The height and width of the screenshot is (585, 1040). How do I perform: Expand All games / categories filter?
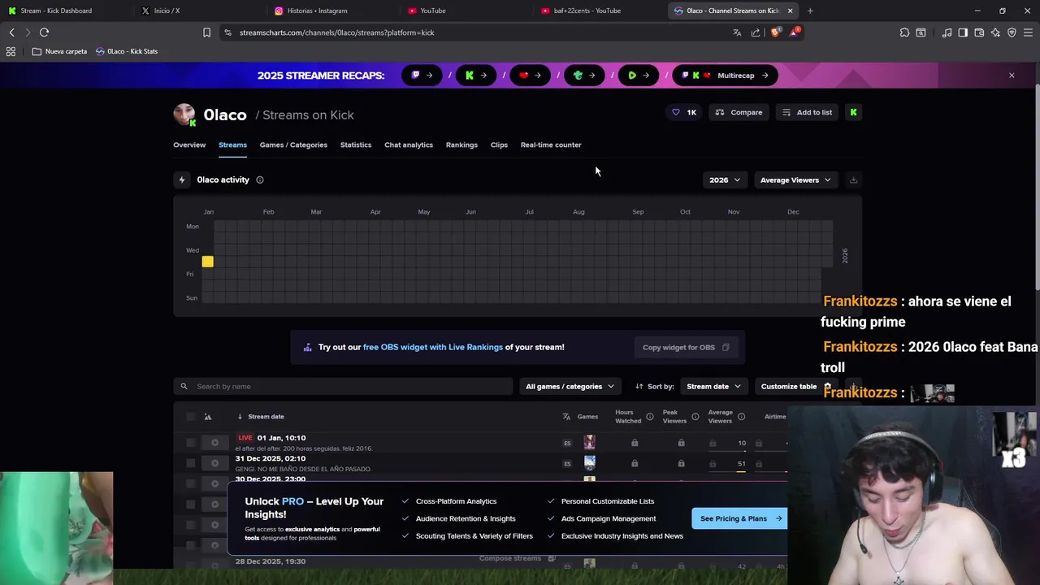tap(570, 387)
